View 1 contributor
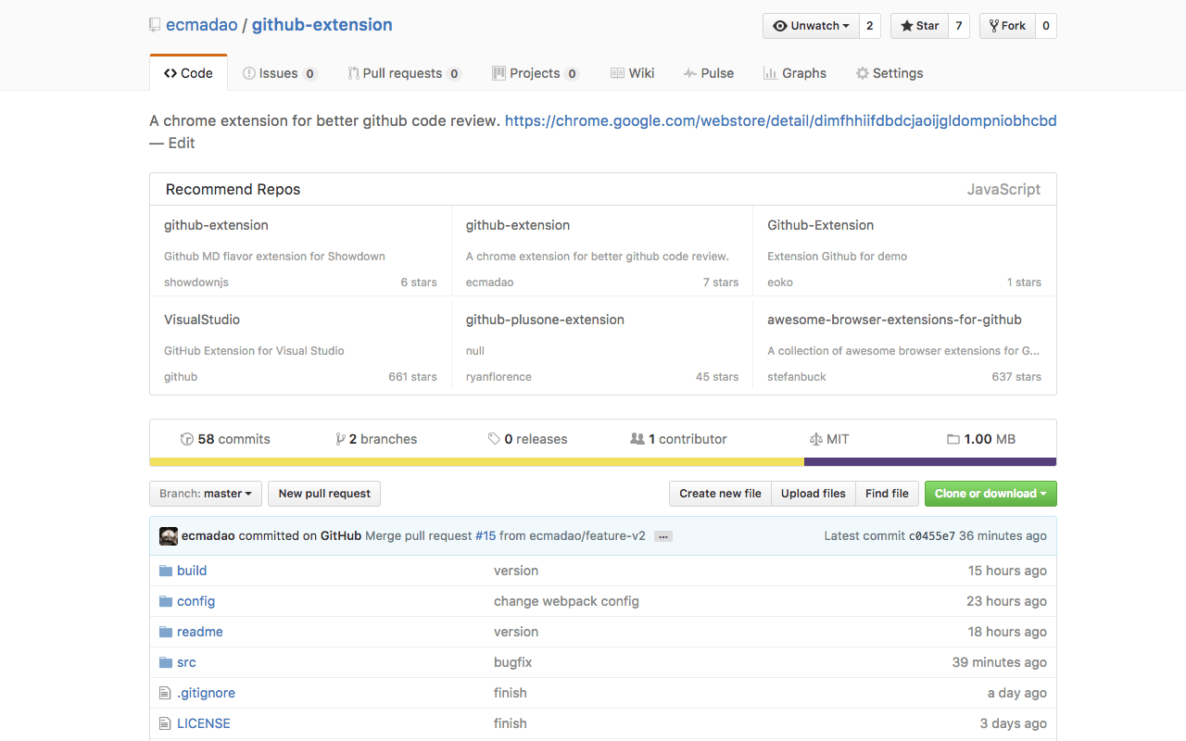The width and height of the screenshot is (1186, 741). 678,439
